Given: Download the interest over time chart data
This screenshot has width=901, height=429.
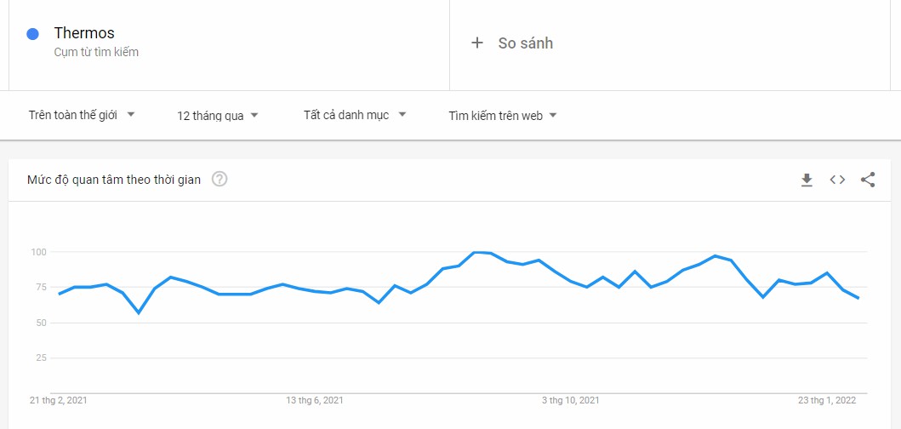Looking at the screenshot, I should [807, 180].
